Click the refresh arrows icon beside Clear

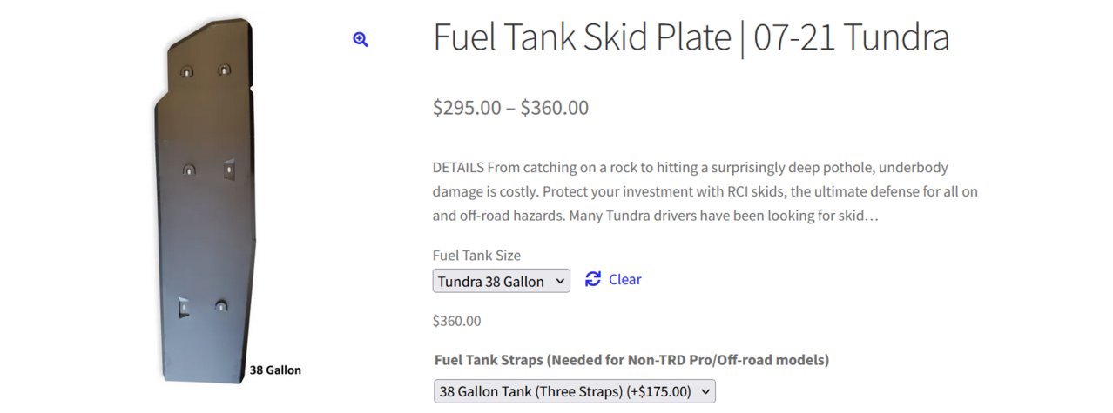pos(593,279)
